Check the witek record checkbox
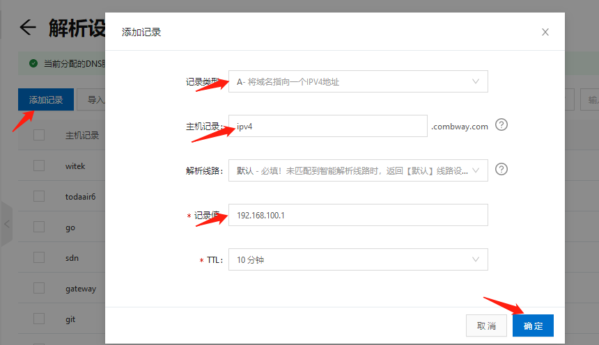Screen dimensions: 599x345 [39, 166]
